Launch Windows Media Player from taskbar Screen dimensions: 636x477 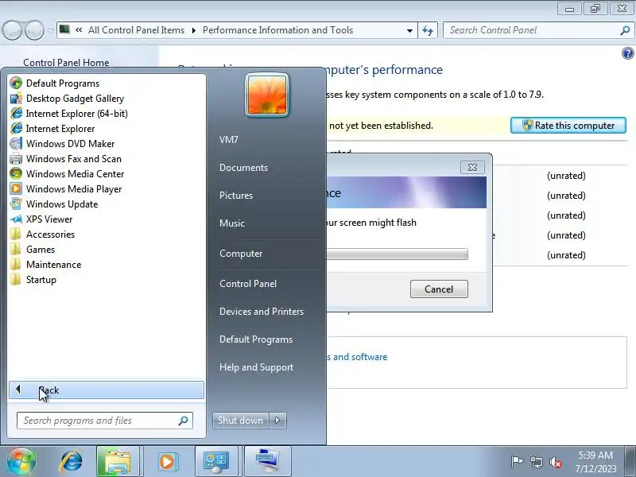[167, 462]
